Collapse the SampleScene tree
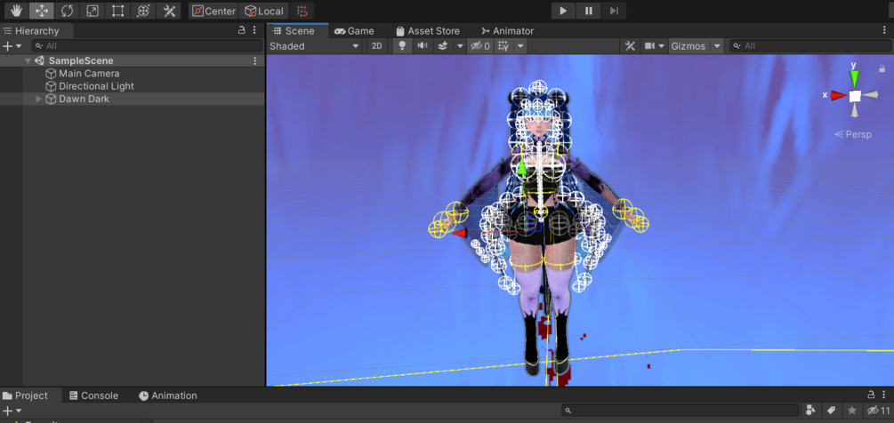The image size is (894, 423). (x=28, y=61)
